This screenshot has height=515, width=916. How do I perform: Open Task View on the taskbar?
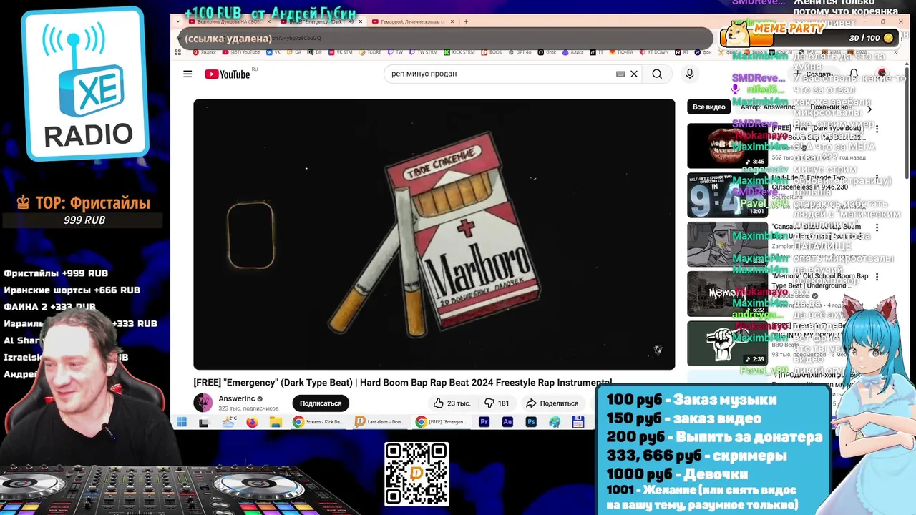pos(204,422)
